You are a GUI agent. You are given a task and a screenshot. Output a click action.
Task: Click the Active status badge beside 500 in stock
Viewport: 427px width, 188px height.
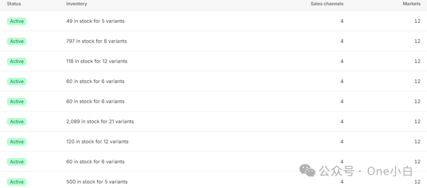pos(17,182)
